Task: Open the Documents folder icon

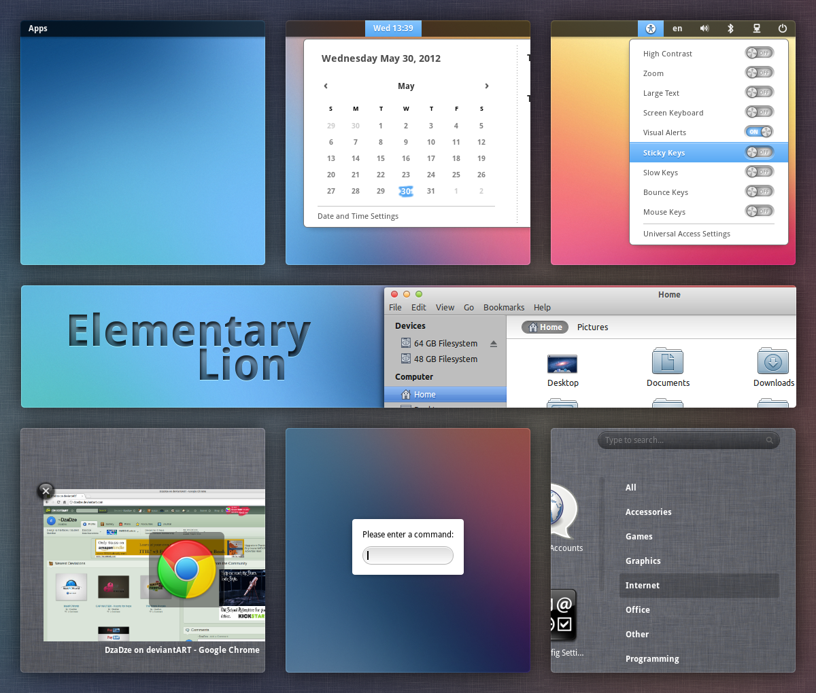Action: tap(668, 361)
